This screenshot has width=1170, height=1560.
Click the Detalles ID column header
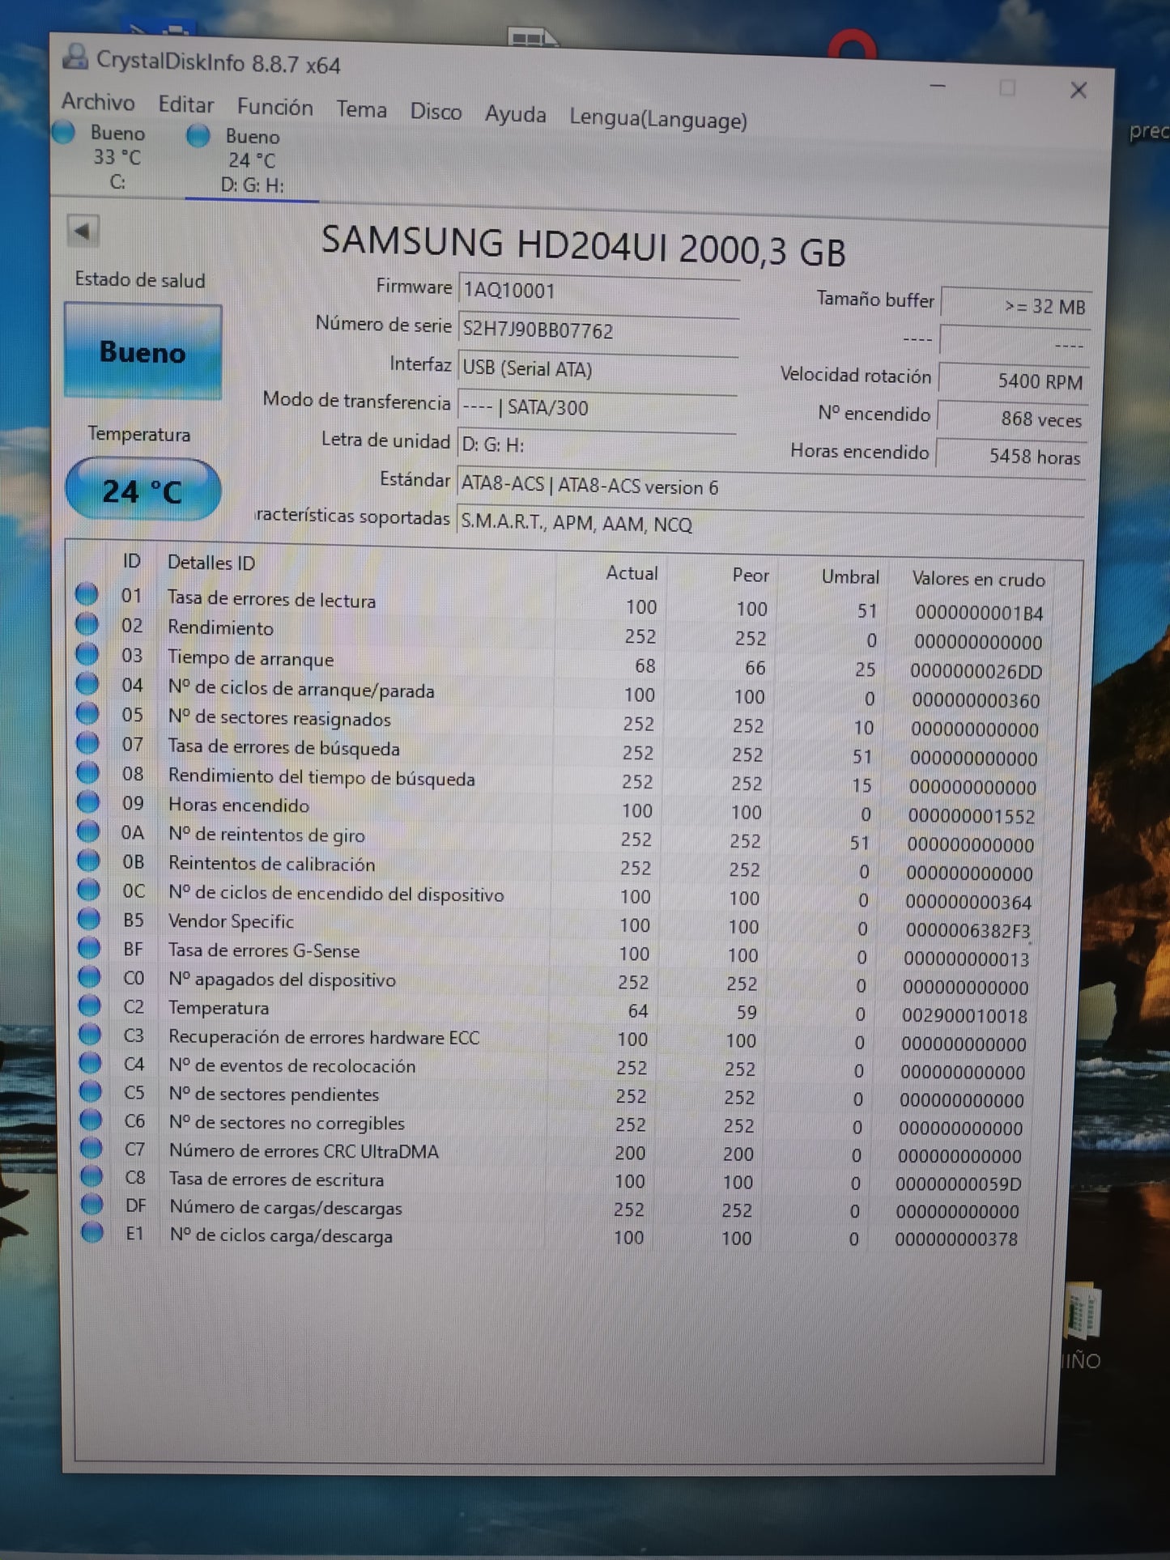(211, 563)
